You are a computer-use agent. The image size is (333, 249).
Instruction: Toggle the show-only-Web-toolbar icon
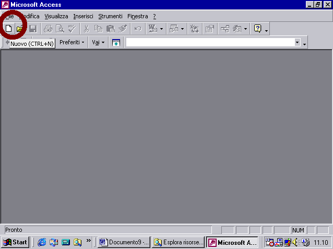click(x=116, y=42)
